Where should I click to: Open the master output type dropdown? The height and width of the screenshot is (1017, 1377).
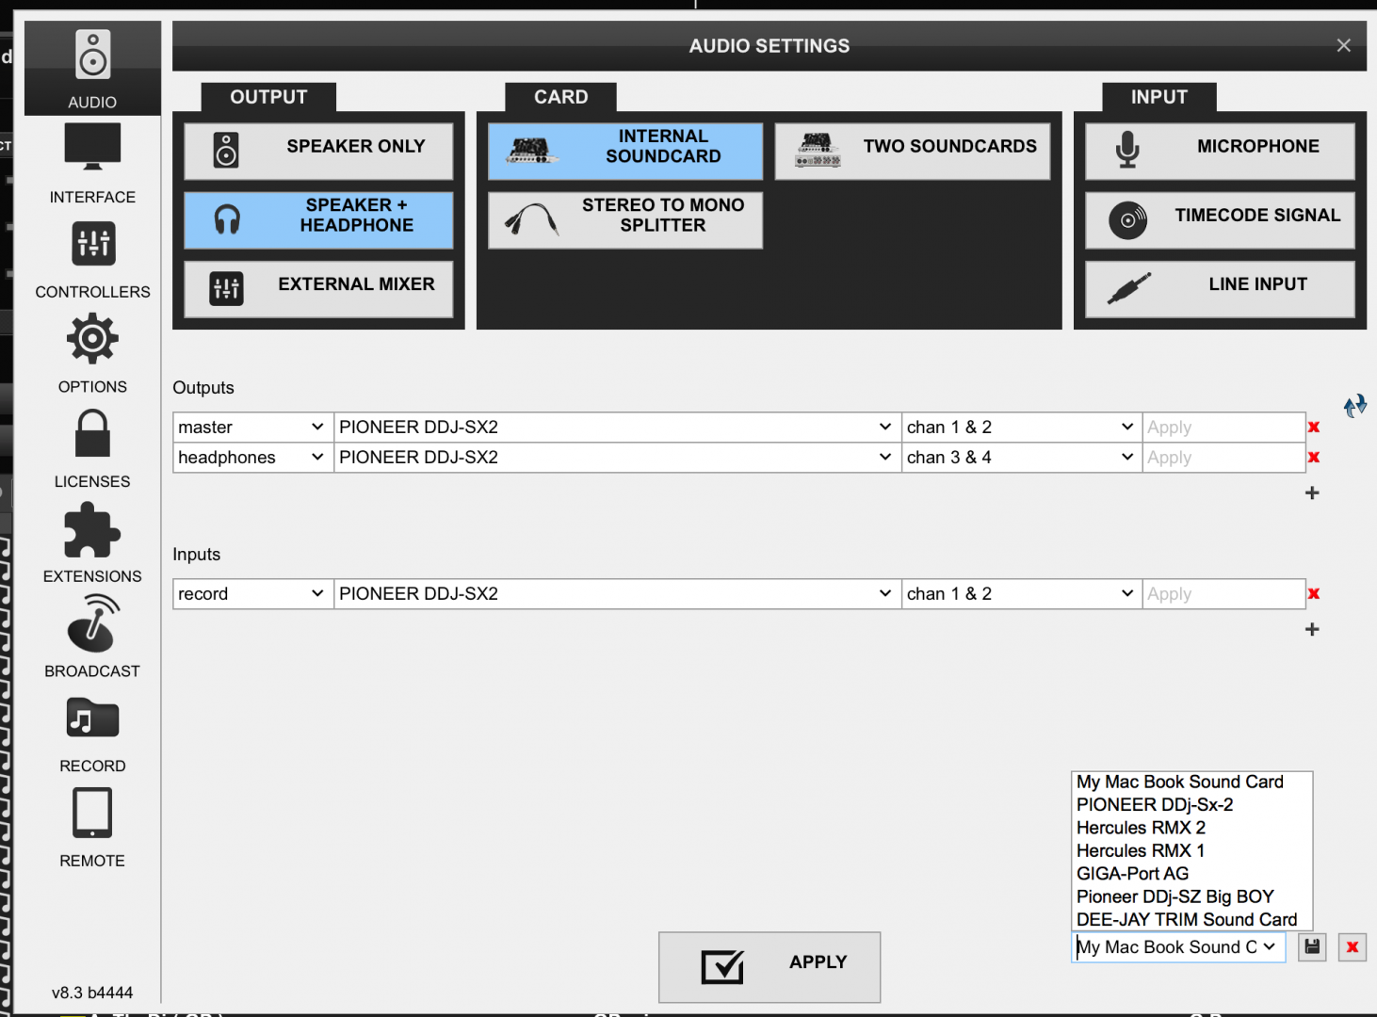tap(252, 428)
